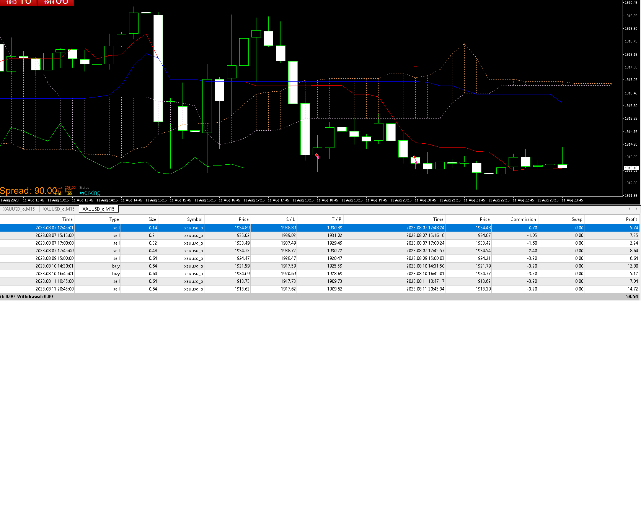Sort by the T / P column header
The image size is (641, 516).
(336, 219)
